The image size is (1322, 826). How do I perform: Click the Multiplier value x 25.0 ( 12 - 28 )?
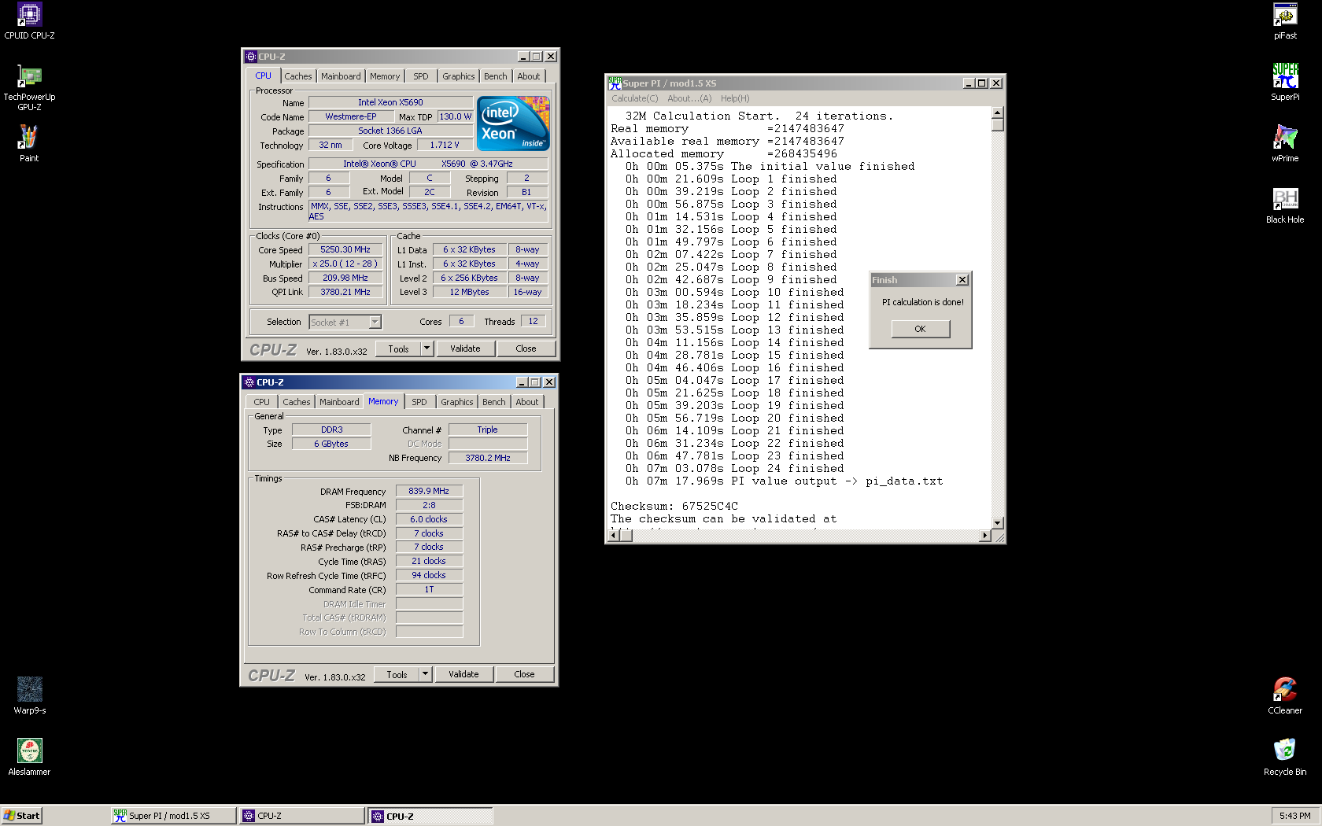(x=345, y=264)
